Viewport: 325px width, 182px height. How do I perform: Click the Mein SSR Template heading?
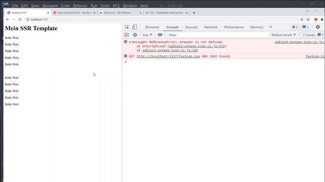(x=31, y=28)
